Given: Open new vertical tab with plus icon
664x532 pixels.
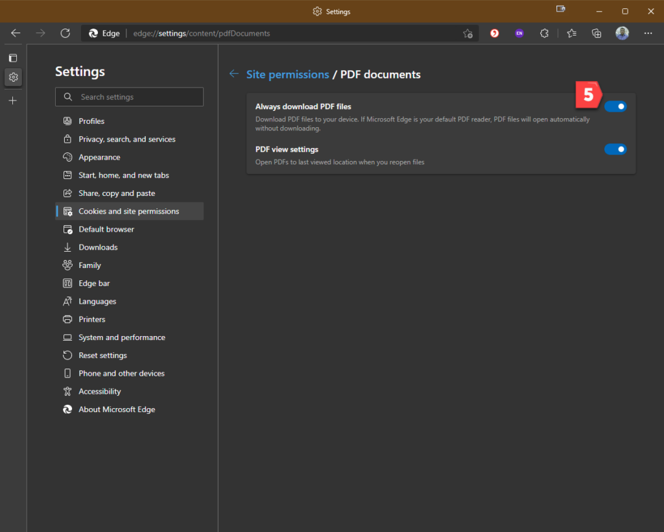Looking at the screenshot, I should coord(13,101).
